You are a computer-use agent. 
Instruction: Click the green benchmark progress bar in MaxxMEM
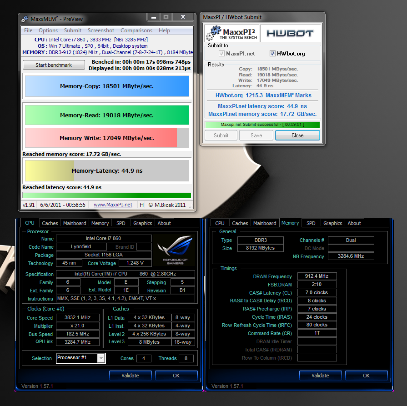[107, 195]
